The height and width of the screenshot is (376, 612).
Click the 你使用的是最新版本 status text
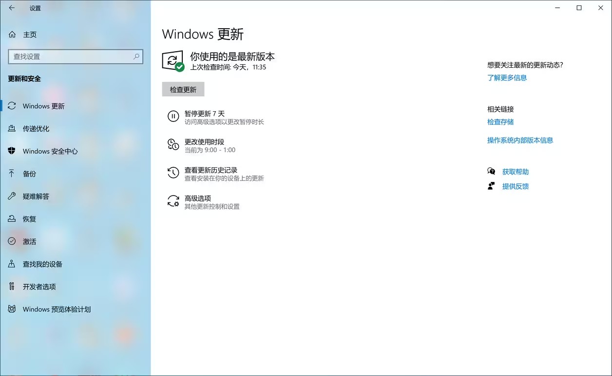coord(232,56)
